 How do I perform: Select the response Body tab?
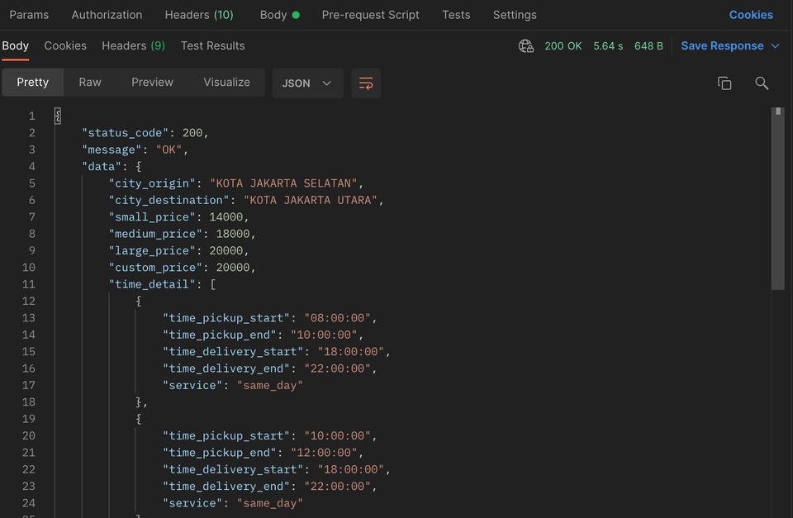[x=15, y=45]
